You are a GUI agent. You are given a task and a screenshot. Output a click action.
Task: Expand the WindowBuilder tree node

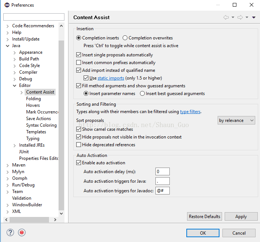(7, 205)
